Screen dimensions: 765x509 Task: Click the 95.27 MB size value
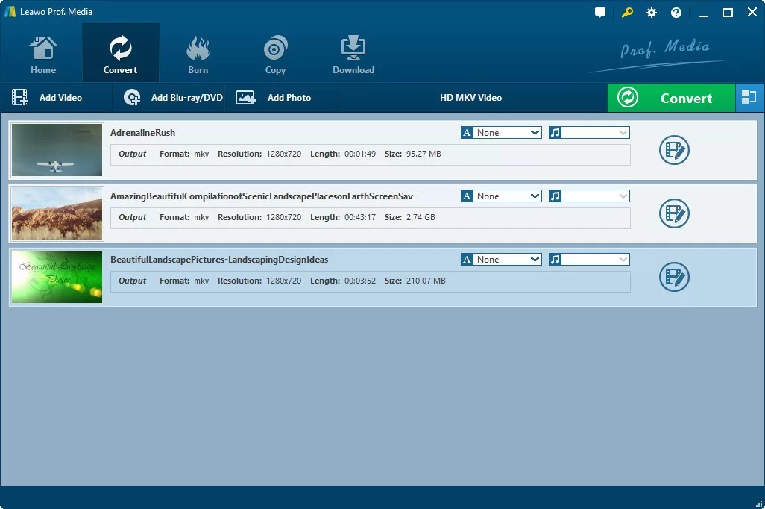424,154
